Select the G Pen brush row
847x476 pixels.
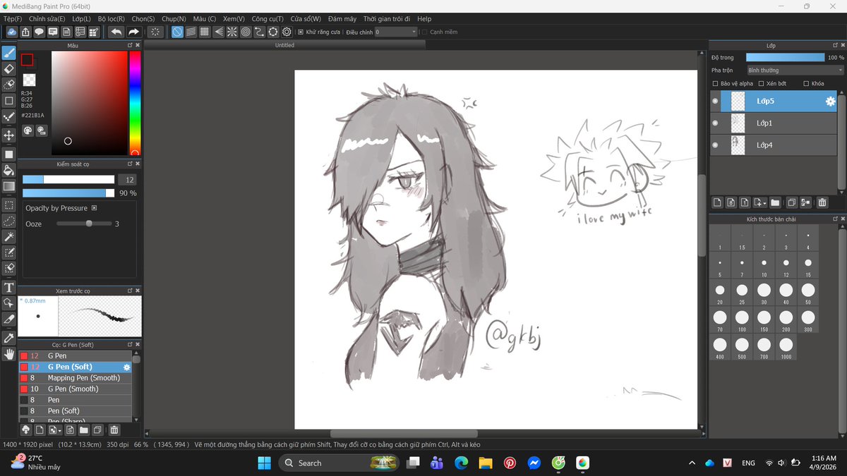click(x=75, y=356)
